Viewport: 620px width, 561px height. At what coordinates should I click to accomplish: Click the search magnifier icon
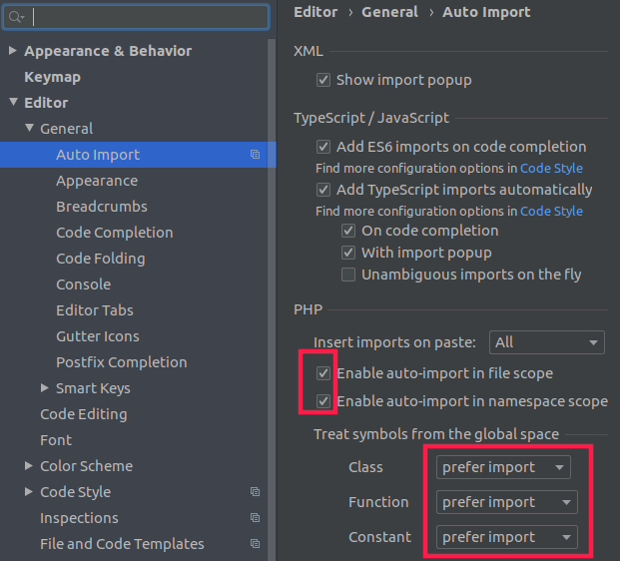tap(16, 17)
